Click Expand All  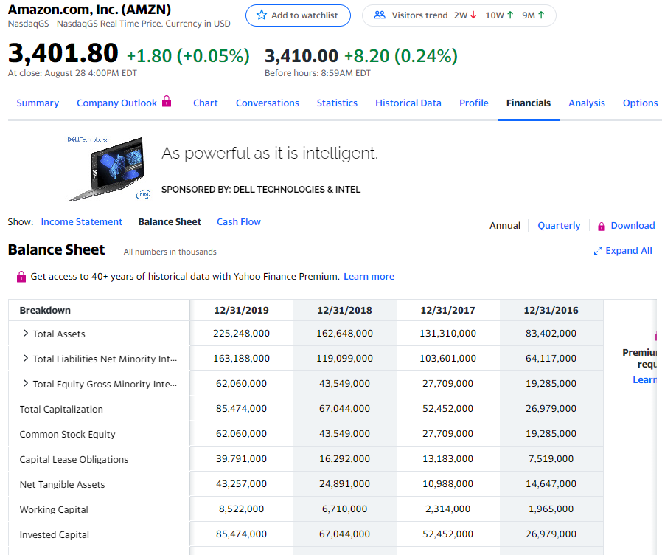[x=629, y=250]
